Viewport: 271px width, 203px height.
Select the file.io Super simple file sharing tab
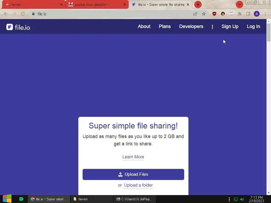point(161,5)
